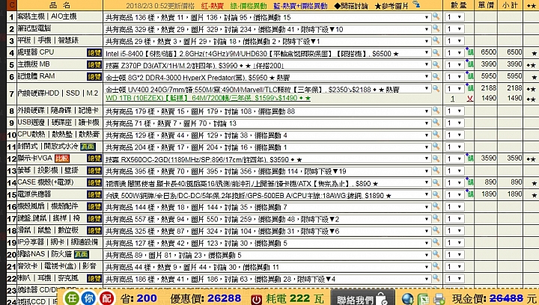Image resolution: width=539 pixels, height=305 pixels.
Task: Click magnifier icon in 滑鼠 row 18
Action: click(436, 229)
